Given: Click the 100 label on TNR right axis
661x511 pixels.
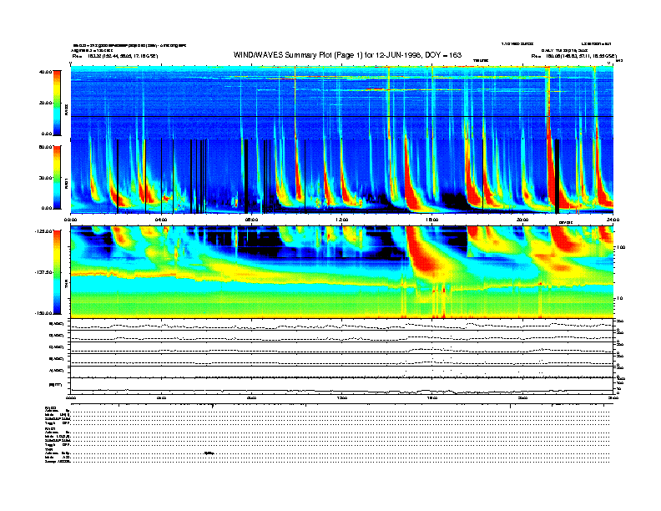Looking at the screenshot, I should (x=621, y=247).
